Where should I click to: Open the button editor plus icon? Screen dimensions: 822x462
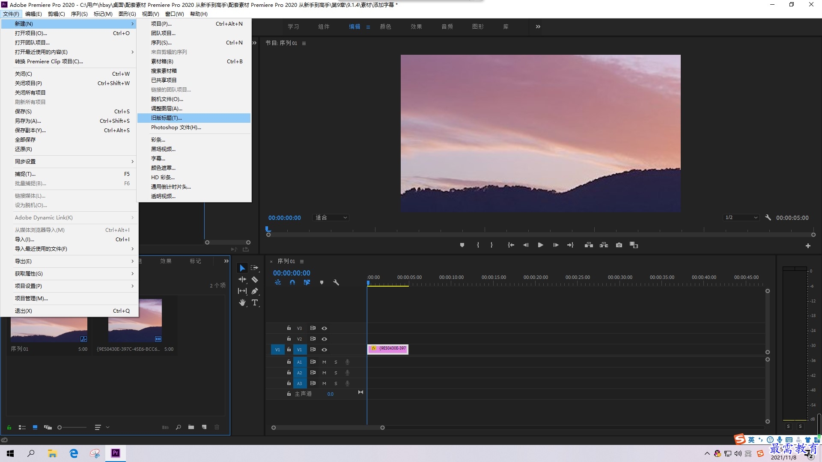point(808,246)
